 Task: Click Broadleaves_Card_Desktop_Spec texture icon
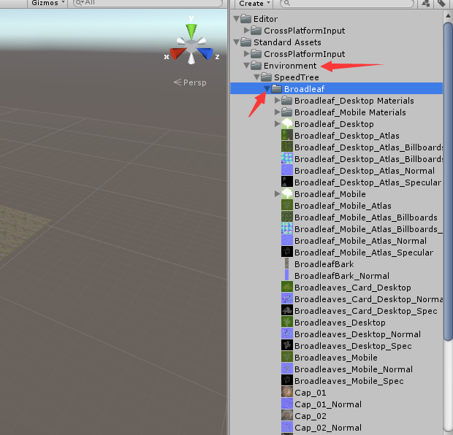click(287, 310)
